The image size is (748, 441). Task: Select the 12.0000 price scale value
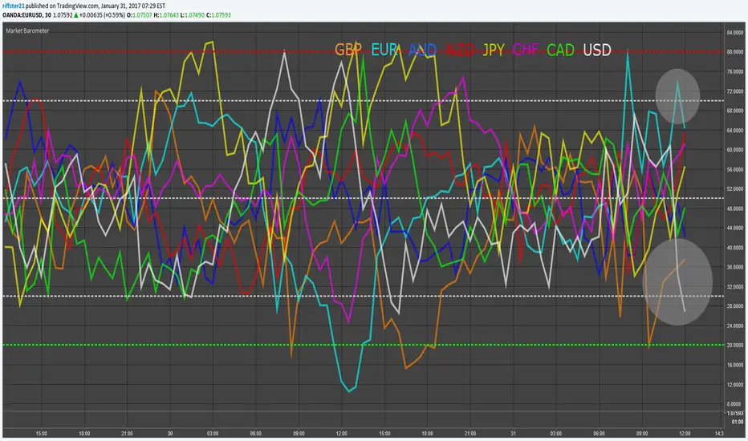pos(734,384)
